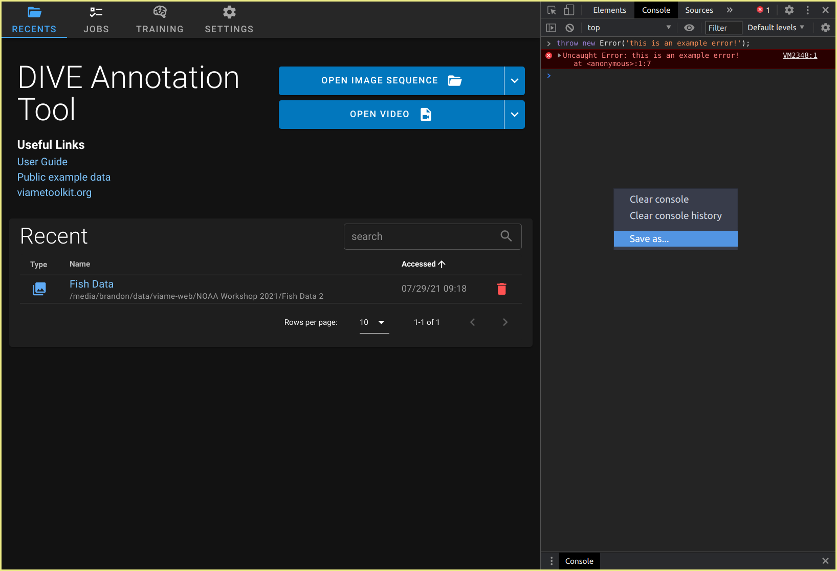The height and width of the screenshot is (571, 837).
Task: Switch to the Sources DevTools tab
Action: point(699,10)
